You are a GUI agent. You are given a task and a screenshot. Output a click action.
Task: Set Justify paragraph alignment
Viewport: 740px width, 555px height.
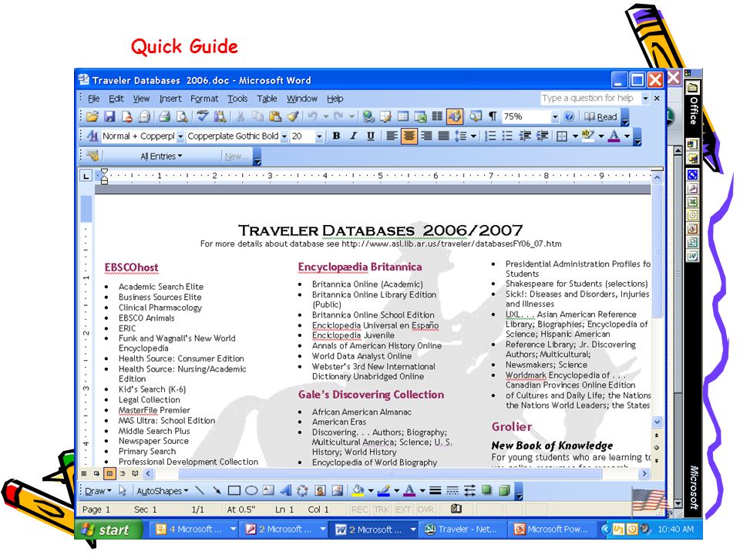tap(444, 136)
